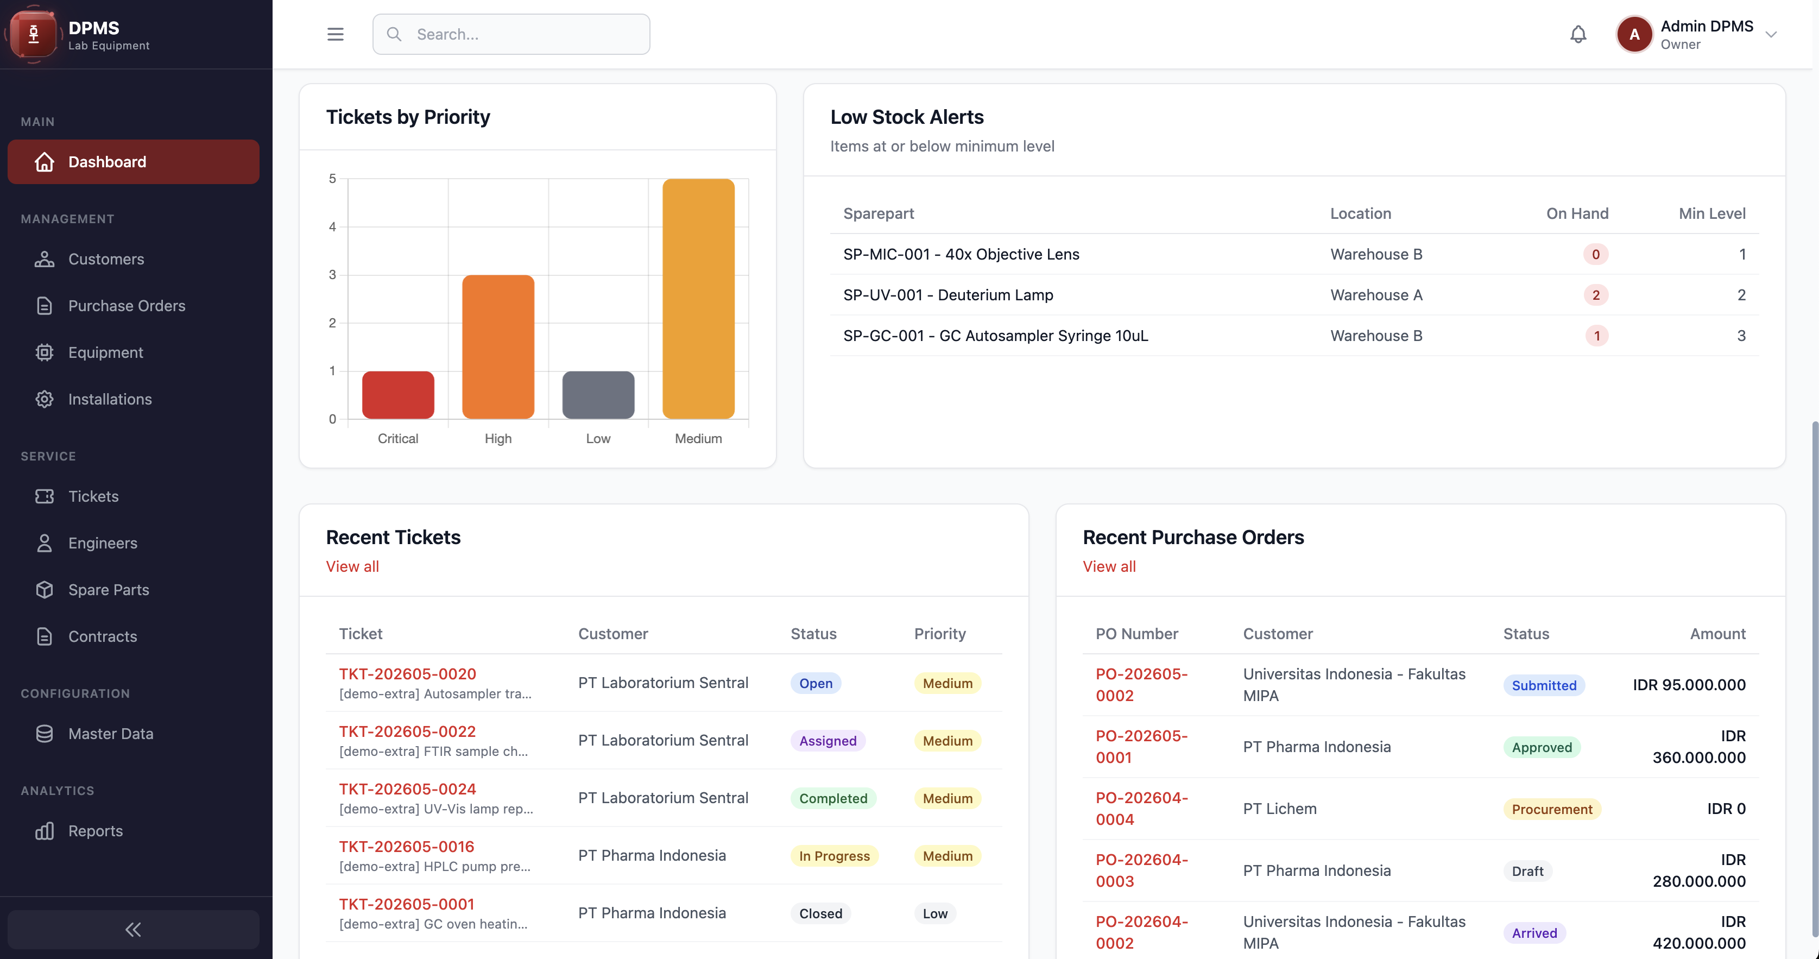Open the notifications bell
The height and width of the screenshot is (959, 1819).
(1578, 34)
